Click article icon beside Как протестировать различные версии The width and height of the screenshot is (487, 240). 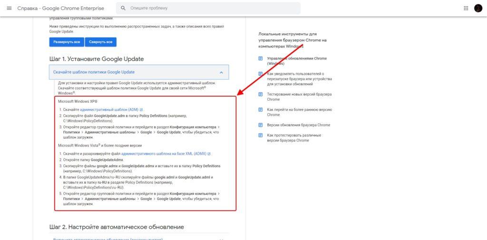pyautogui.click(x=261, y=136)
